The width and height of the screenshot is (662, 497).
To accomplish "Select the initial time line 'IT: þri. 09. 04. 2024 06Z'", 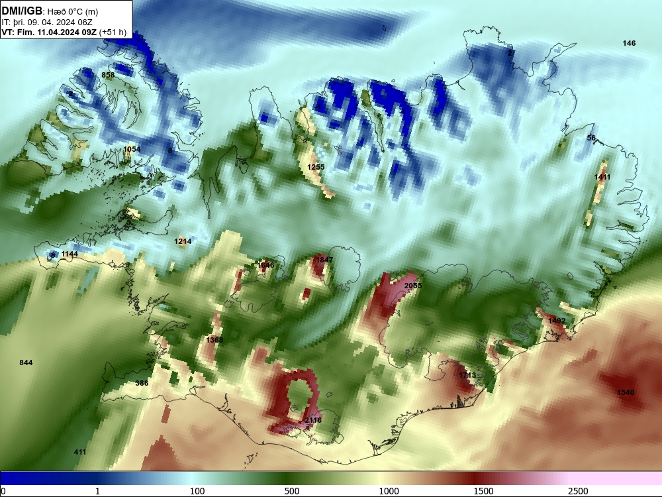I will click(47, 23).
